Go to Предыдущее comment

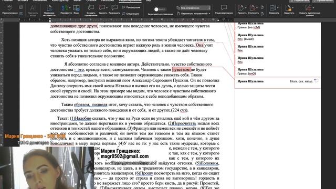coord(131,7)
